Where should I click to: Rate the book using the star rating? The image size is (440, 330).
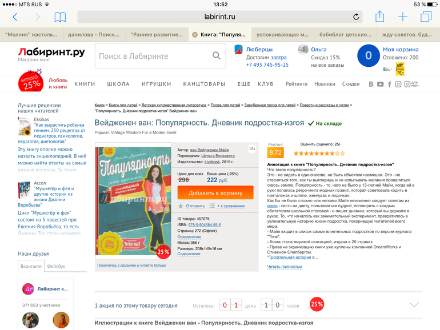[x=319, y=154]
